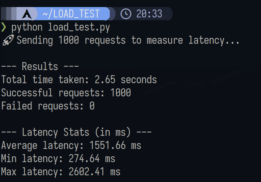261x182 pixels.
Task: Click the load_test.py filename in command
Action: [x=79, y=27]
